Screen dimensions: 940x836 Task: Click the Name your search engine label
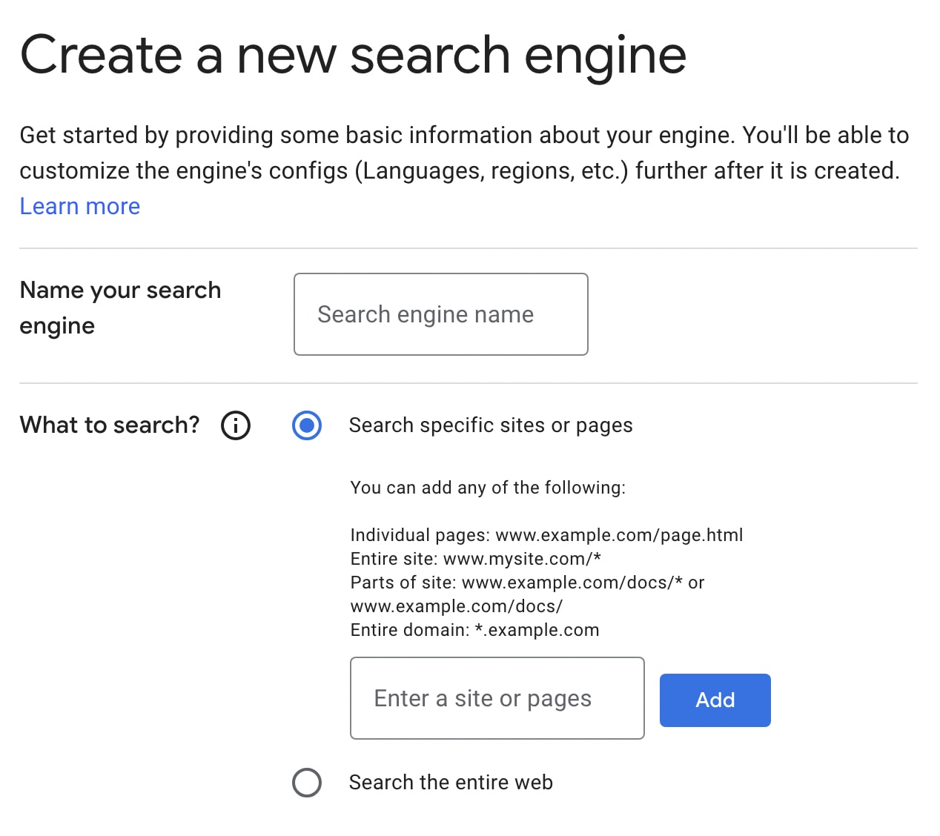click(x=120, y=307)
